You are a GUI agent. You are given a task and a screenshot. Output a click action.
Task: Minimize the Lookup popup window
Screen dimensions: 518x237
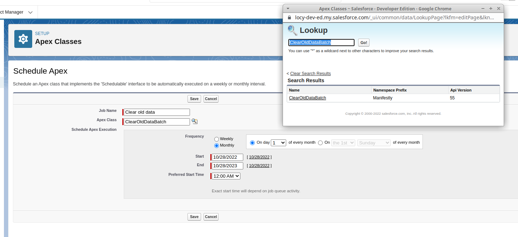coord(483,9)
